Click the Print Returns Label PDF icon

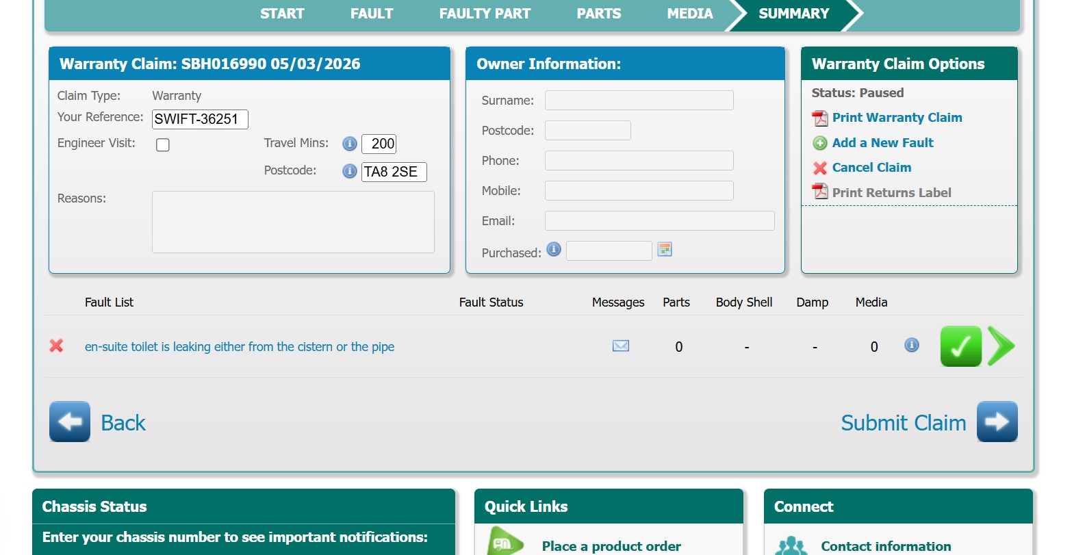[x=820, y=192]
